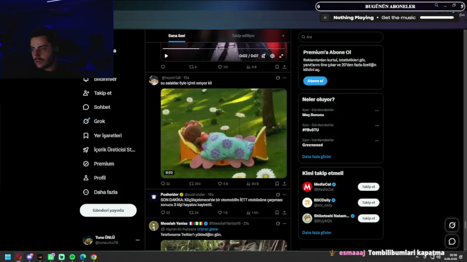Screen dimensions: 467x262
Task: Follow Shibetoshi Nakamoto with Takip et
Action: pyautogui.click(x=368, y=218)
